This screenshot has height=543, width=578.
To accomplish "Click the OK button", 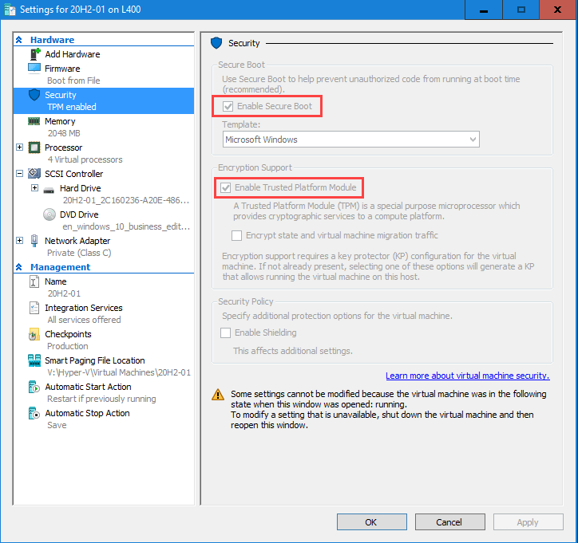I will pos(371,522).
